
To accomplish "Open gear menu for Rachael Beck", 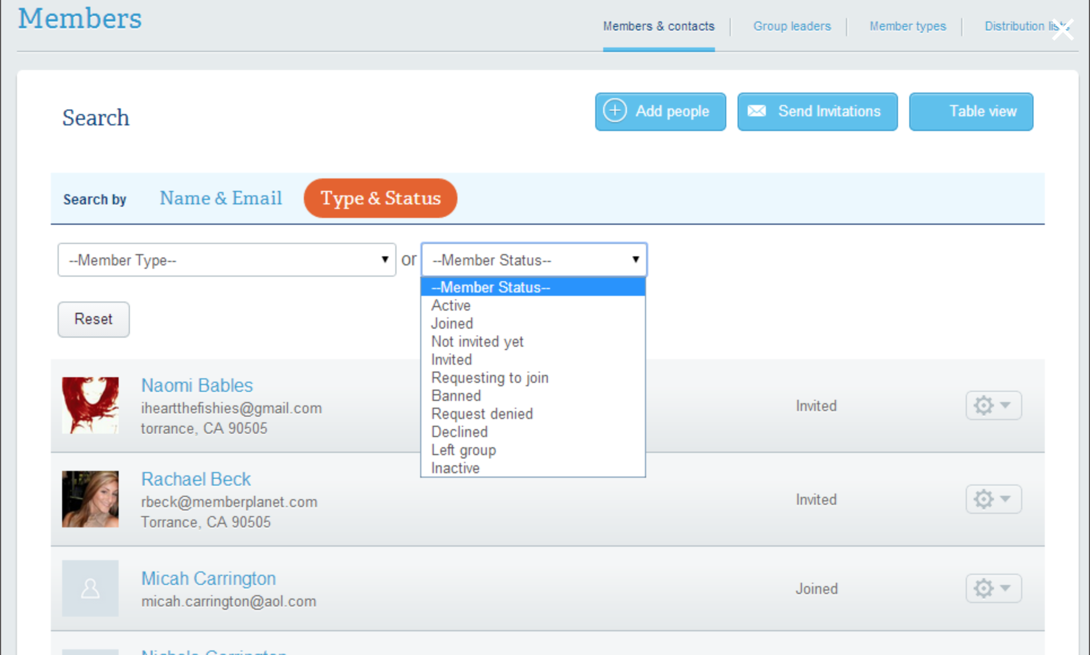I will (x=993, y=499).
